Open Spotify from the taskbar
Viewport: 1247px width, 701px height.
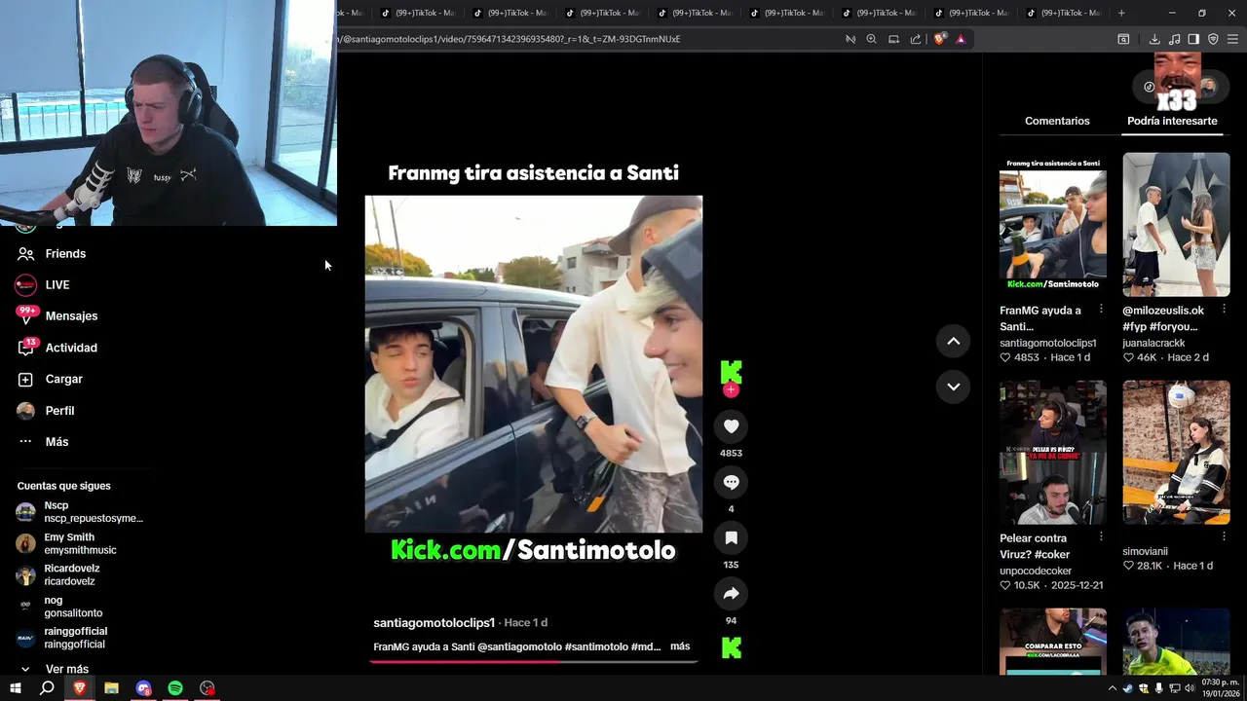(x=175, y=688)
